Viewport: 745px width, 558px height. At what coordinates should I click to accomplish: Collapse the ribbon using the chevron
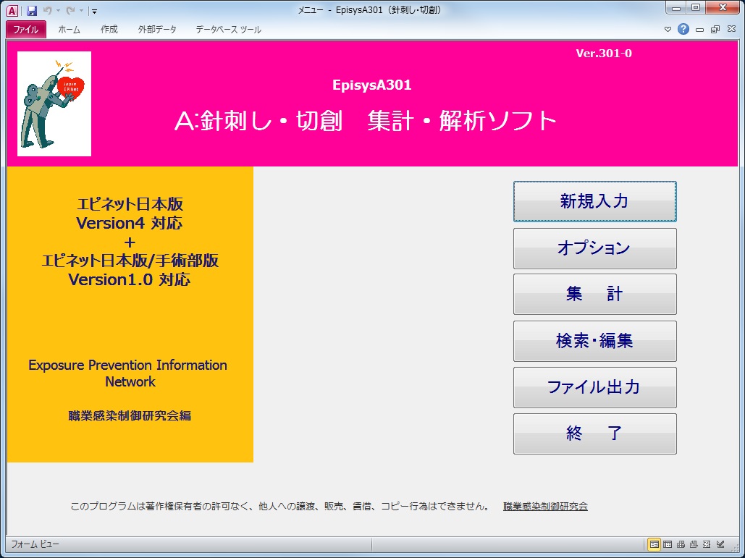[668, 30]
